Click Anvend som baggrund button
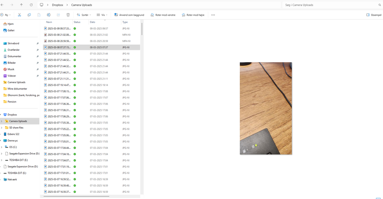This screenshot has width=383, height=199. pos(130,15)
